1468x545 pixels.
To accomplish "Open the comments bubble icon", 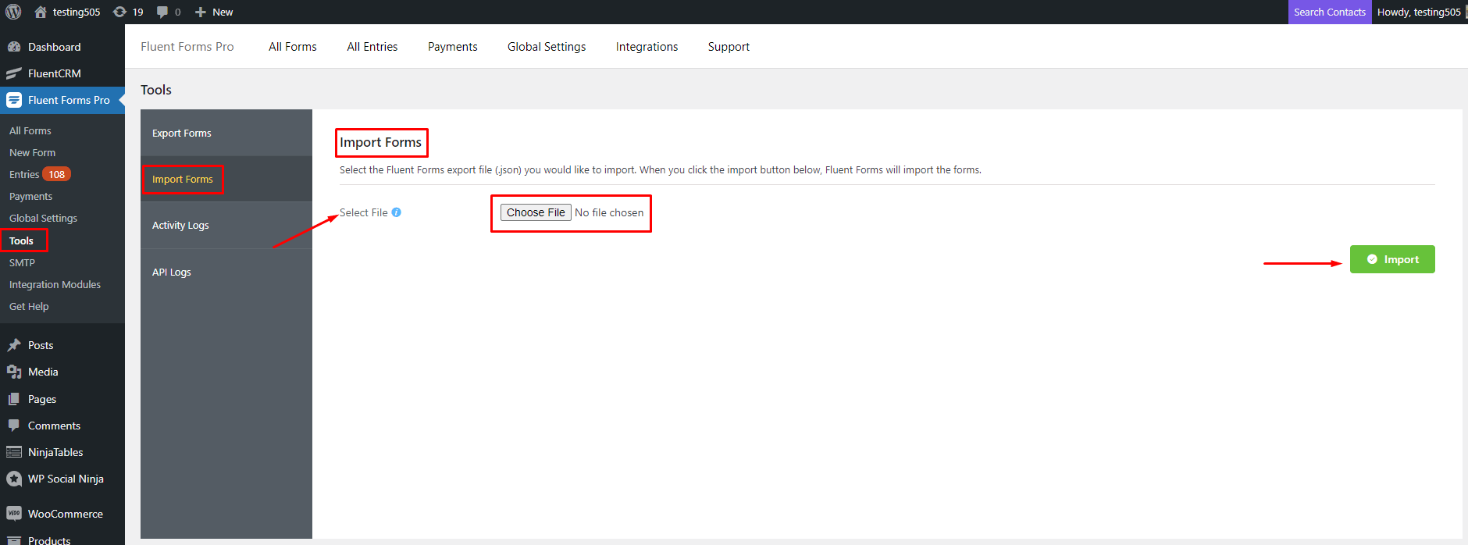I will click(162, 12).
